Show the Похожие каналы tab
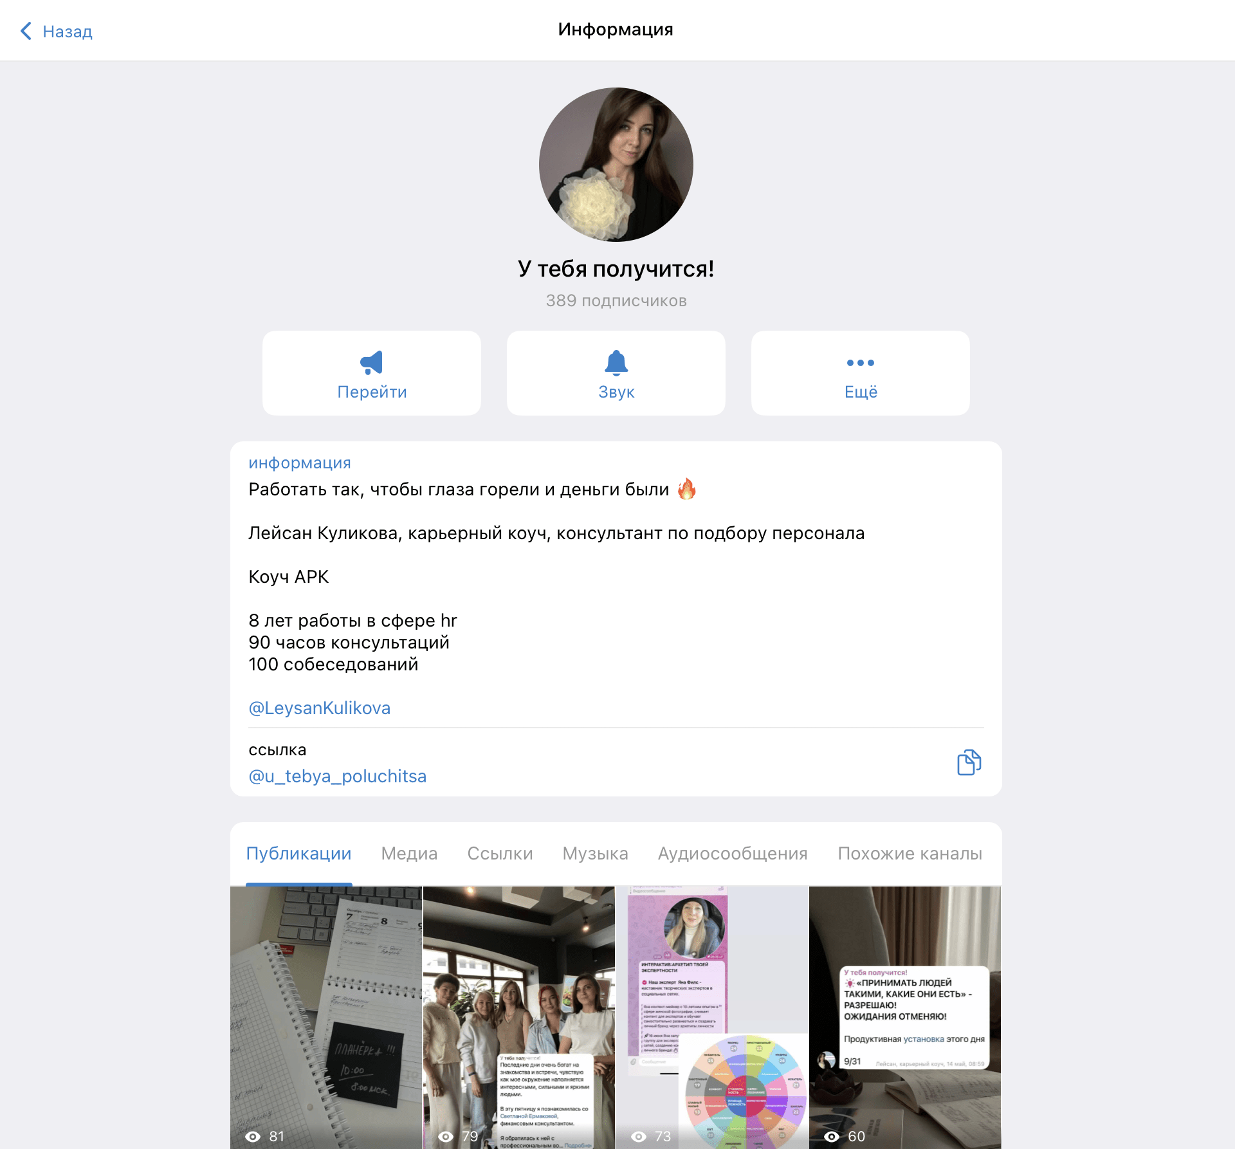Image resolution: width=1235 pixels, height=1149 pixels. click(x=910, y=854)
